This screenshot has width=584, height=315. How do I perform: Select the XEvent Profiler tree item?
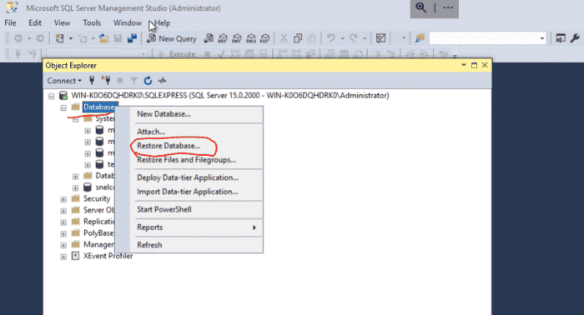point(108,256)
